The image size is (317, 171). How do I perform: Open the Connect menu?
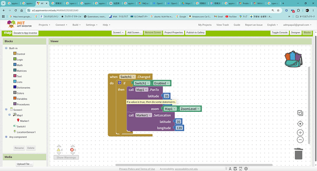[x=61, y=25]
